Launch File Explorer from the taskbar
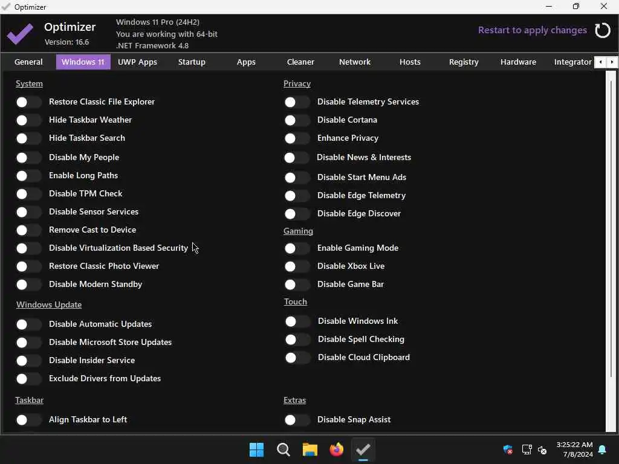The width and height of the screenshot is (619, 464). [x=310, y=449]
